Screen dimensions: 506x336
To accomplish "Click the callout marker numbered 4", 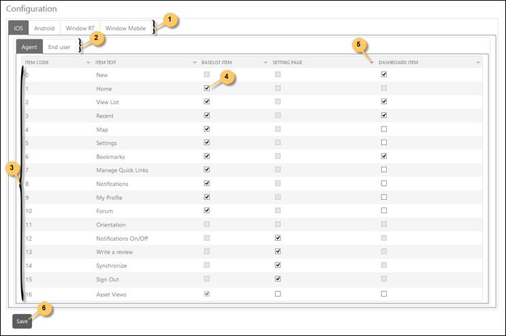I will click(227, 77).
